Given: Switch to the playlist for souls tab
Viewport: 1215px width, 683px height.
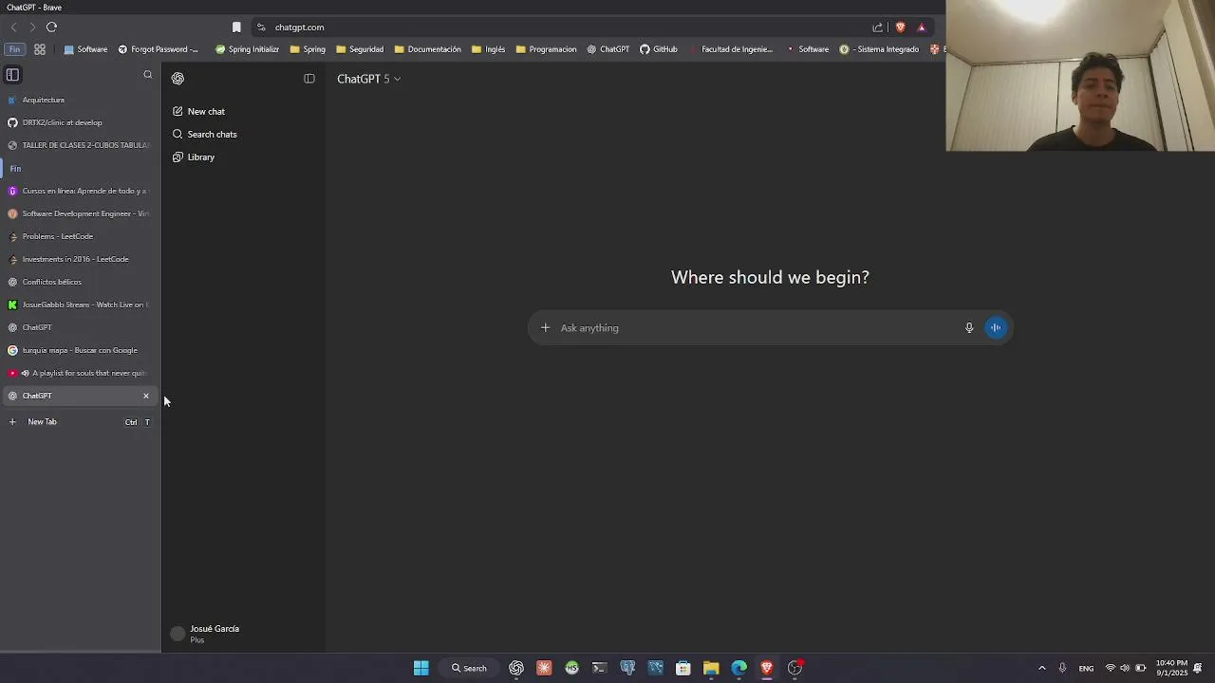Looking at the screenshot, I should [80, 373].
